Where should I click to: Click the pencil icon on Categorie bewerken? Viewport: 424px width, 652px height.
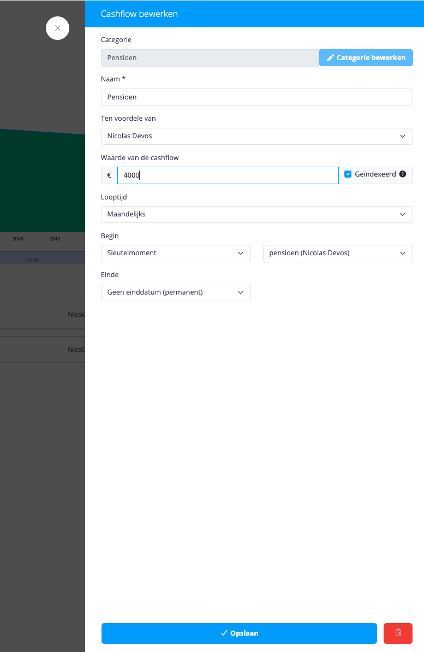click(331, 58)
